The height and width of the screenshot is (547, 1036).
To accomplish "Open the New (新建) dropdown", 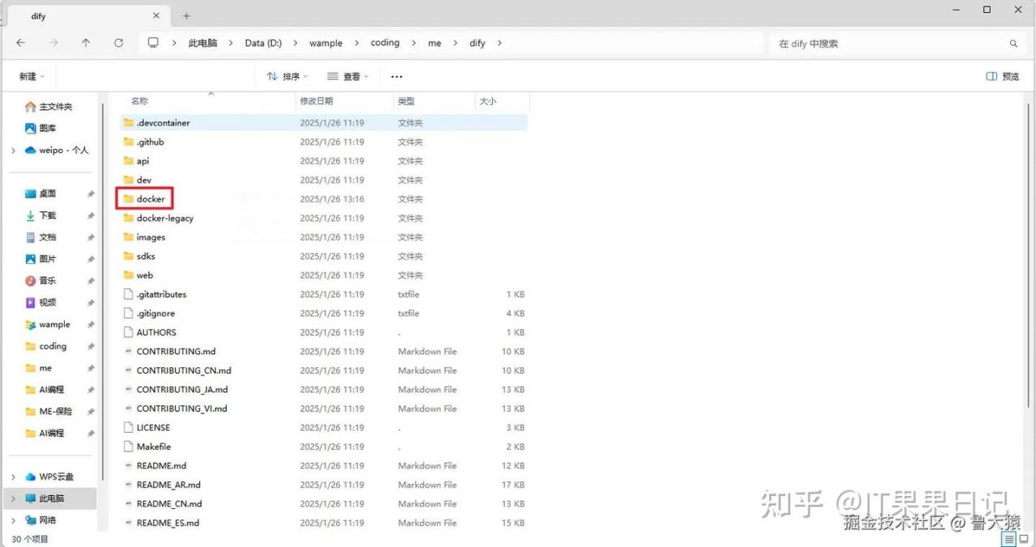I will point(32,76).
